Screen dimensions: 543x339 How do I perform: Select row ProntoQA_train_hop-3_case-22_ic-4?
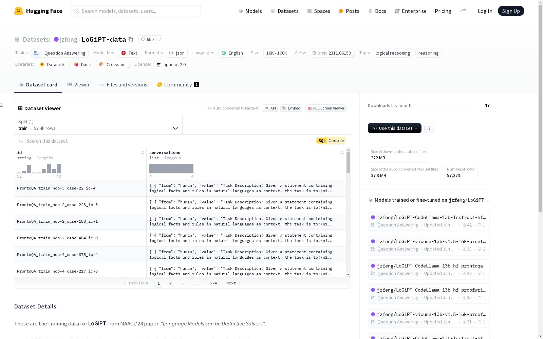[180, 188]
